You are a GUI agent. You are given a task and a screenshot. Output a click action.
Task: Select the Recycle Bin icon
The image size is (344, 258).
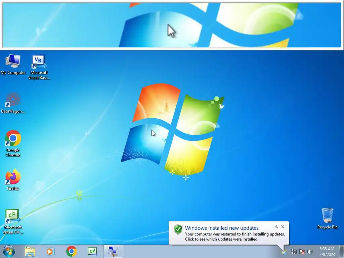pos(327,218)
